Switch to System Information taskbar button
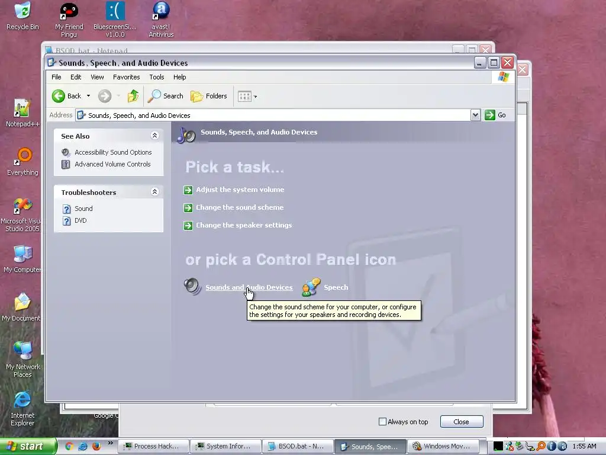The height and width of the screenshot is (455, 606). [x=225, y=446]
